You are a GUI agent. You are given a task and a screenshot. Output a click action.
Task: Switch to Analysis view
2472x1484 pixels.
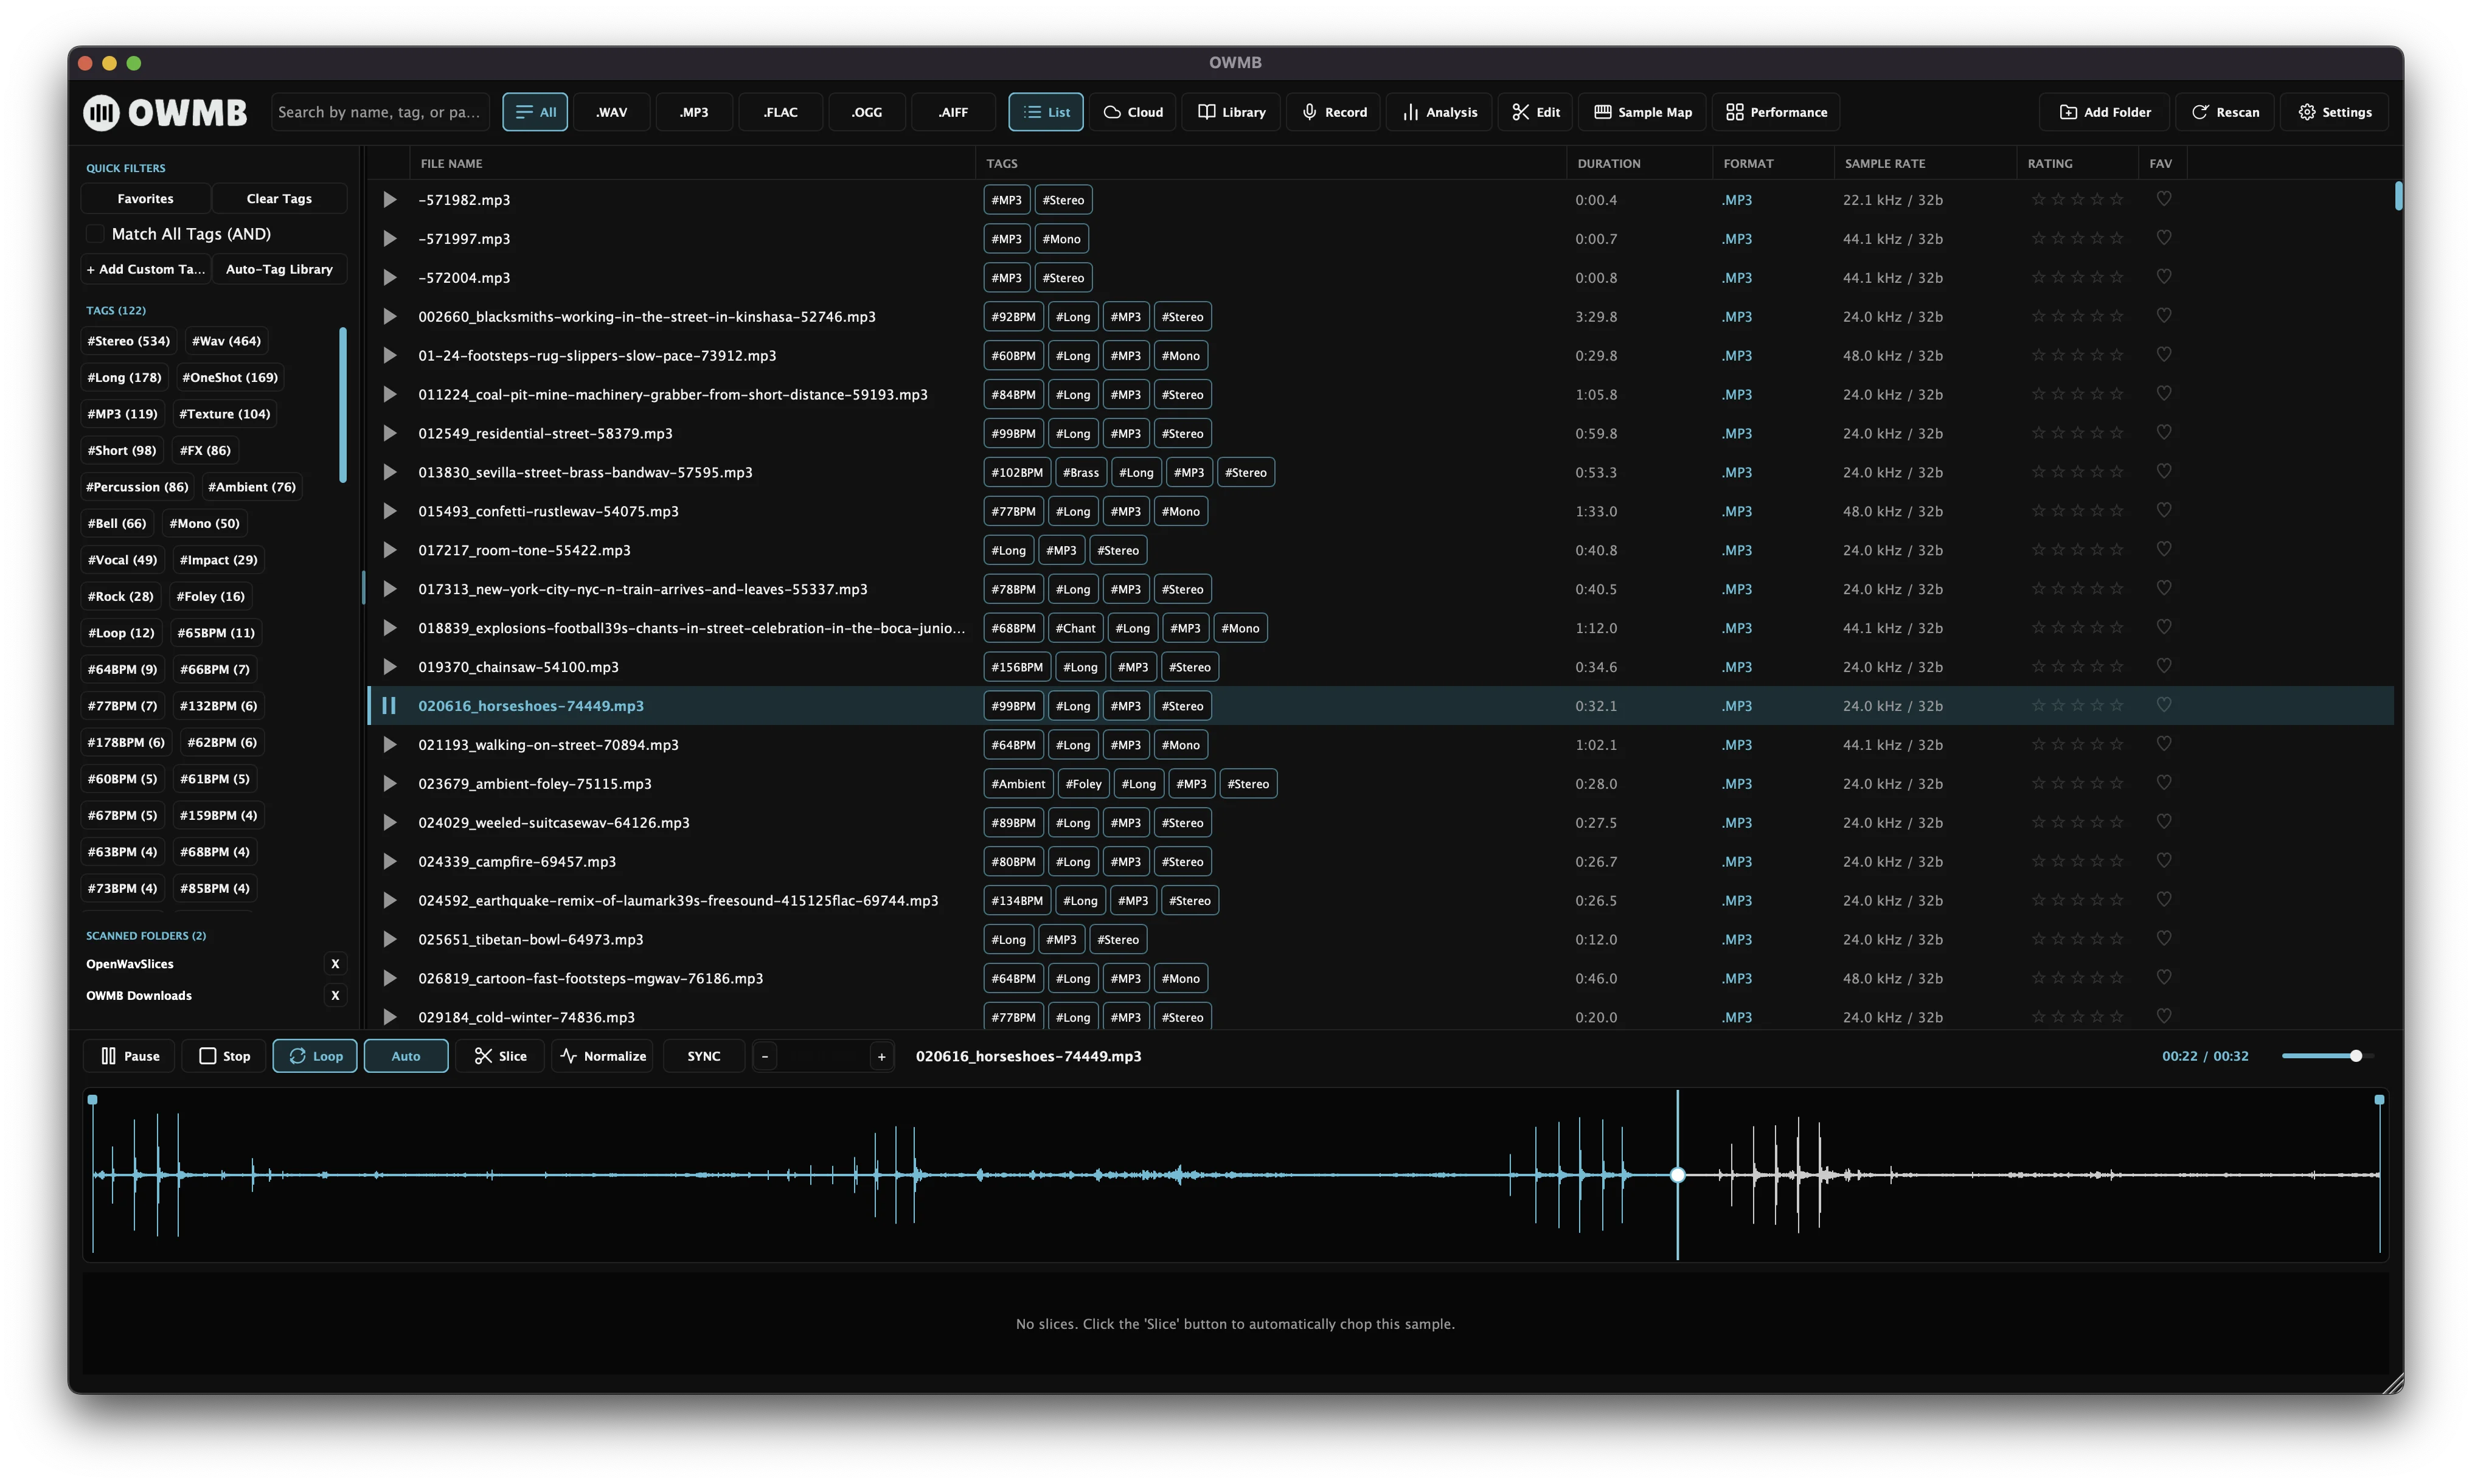click(x=1439, y=112)
